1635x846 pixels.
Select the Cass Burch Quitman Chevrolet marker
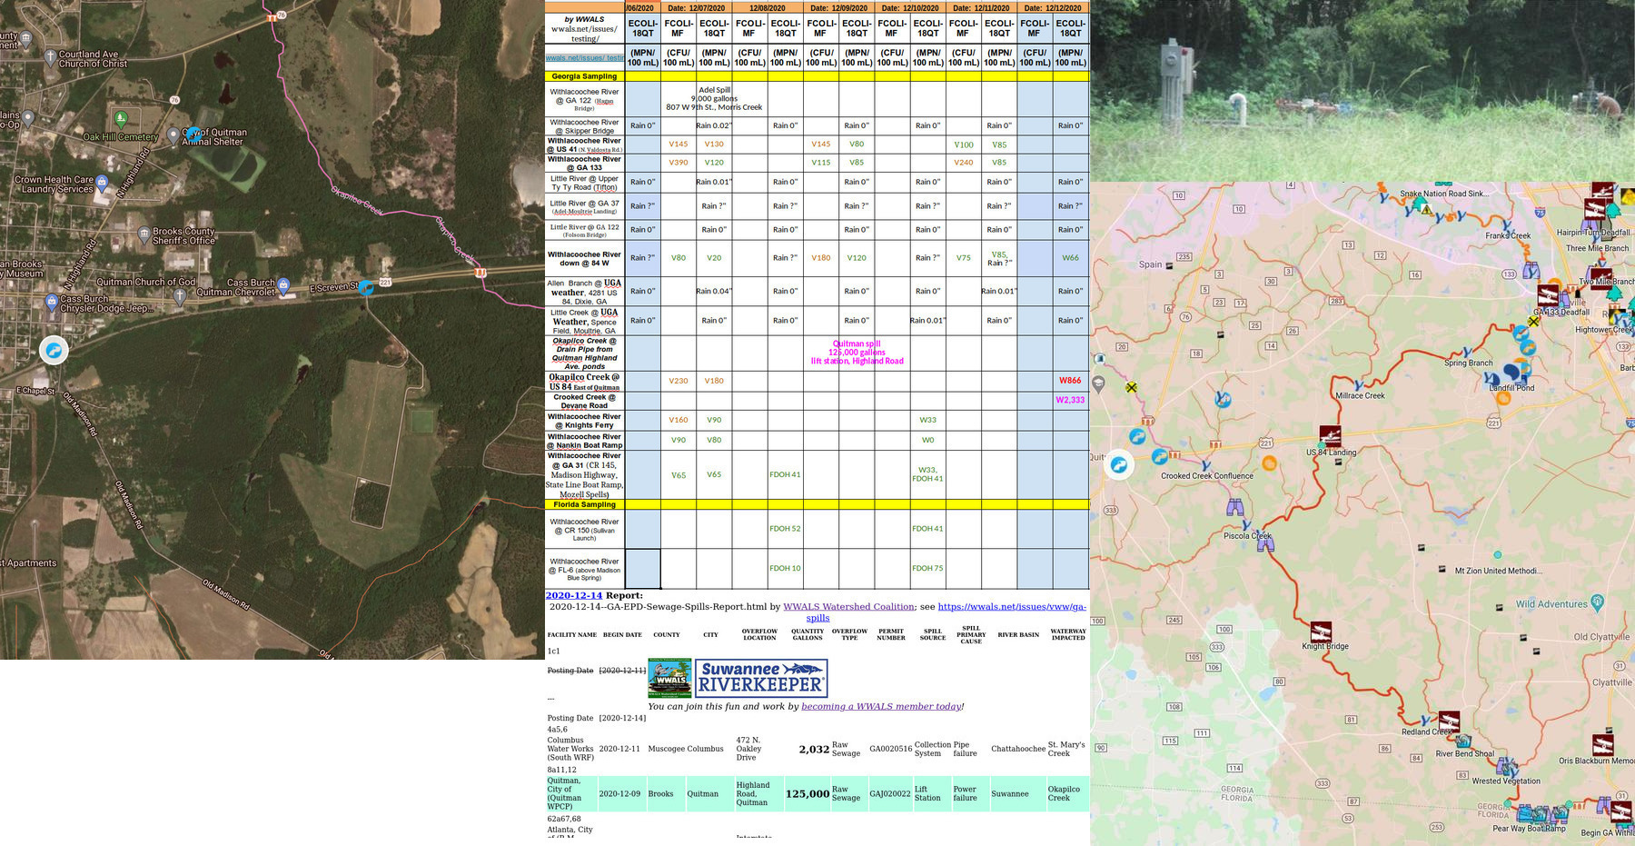tap(283, 285)
